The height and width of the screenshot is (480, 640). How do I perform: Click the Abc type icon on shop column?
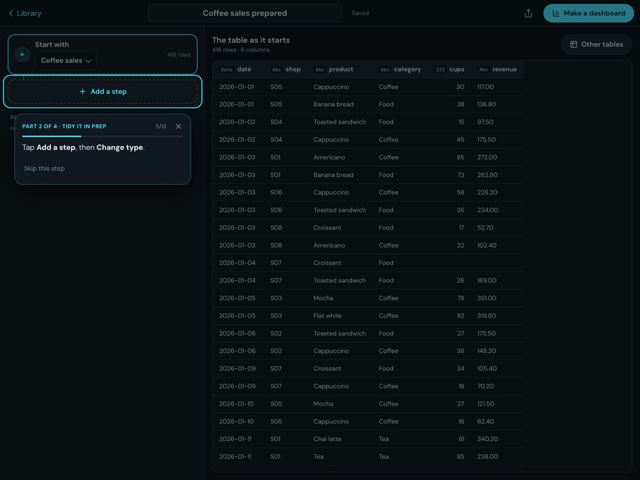click(x=276, y=70)
